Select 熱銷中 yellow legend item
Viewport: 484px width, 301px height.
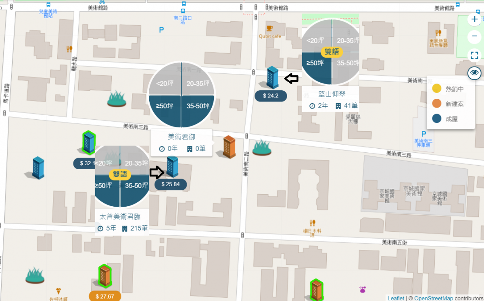coord(448,89)
